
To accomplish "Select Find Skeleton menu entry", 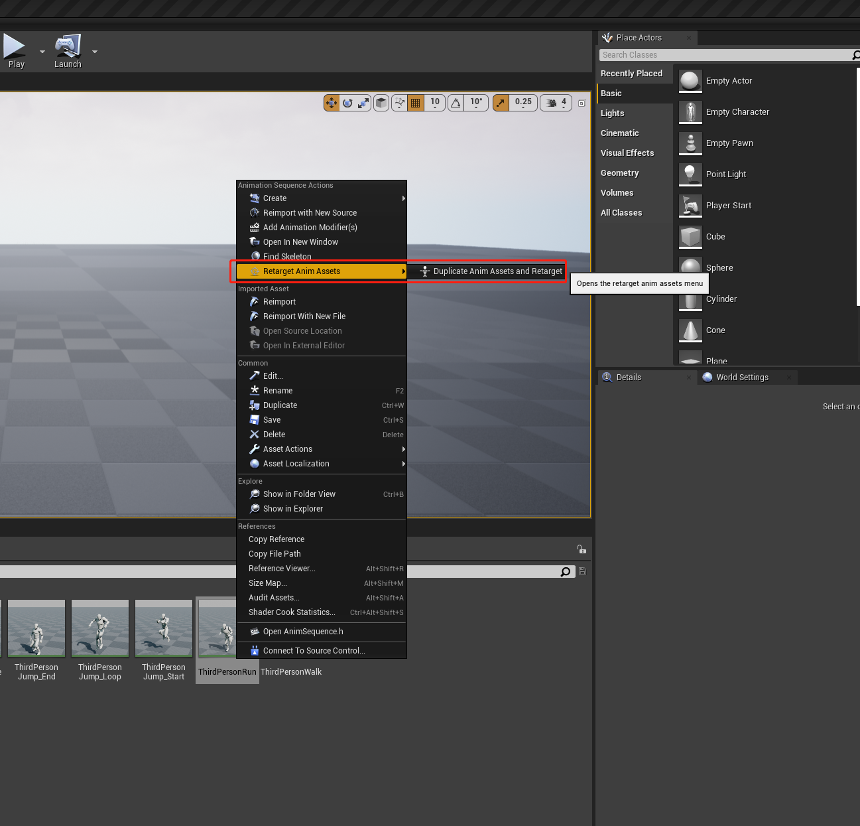I will click(x=322, y=257).
